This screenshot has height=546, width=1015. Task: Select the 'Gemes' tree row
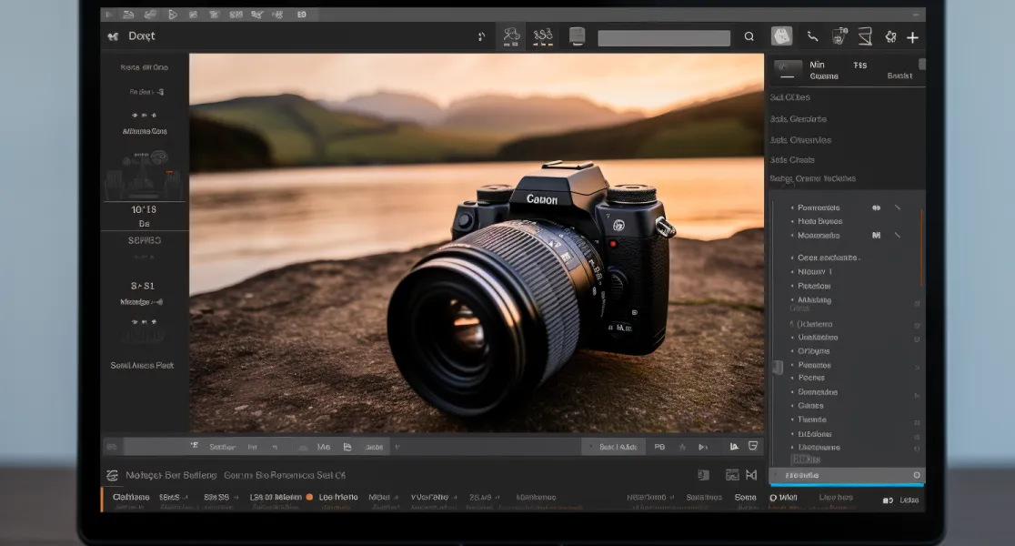pos(810,406)
